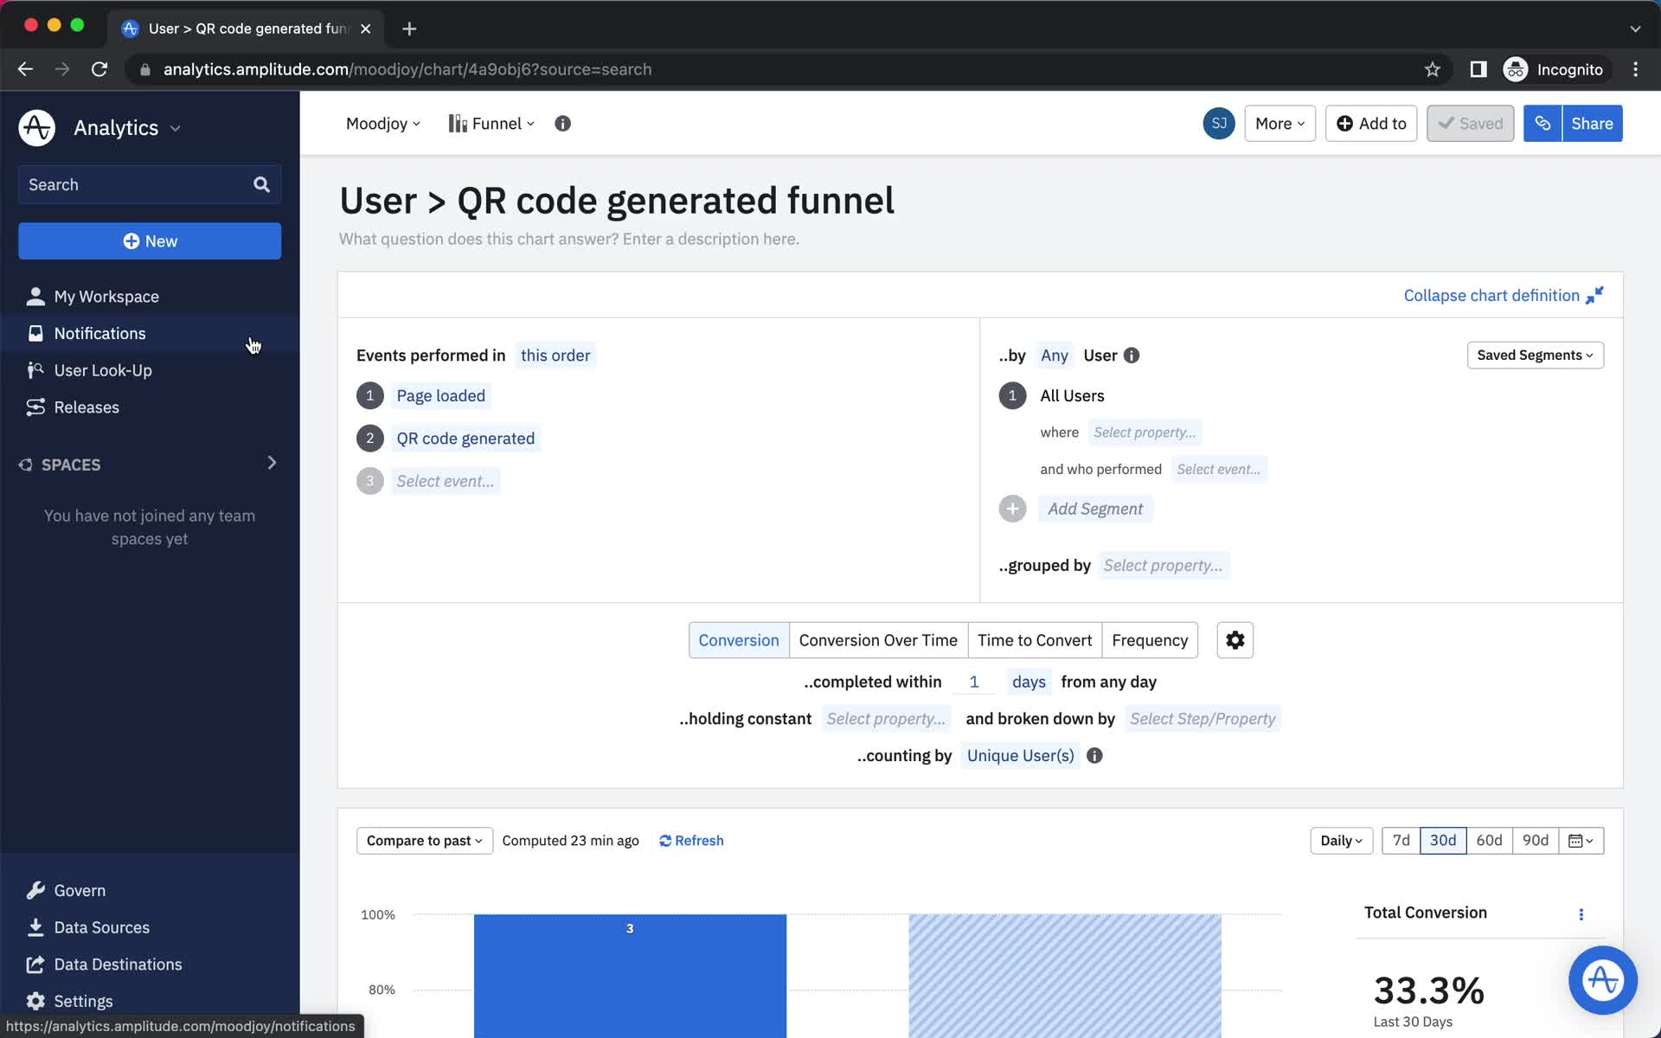The height and width of the screenshot is (1038, 1661).
Task: Select the Conversion Over Time tab
Action: 879,640
